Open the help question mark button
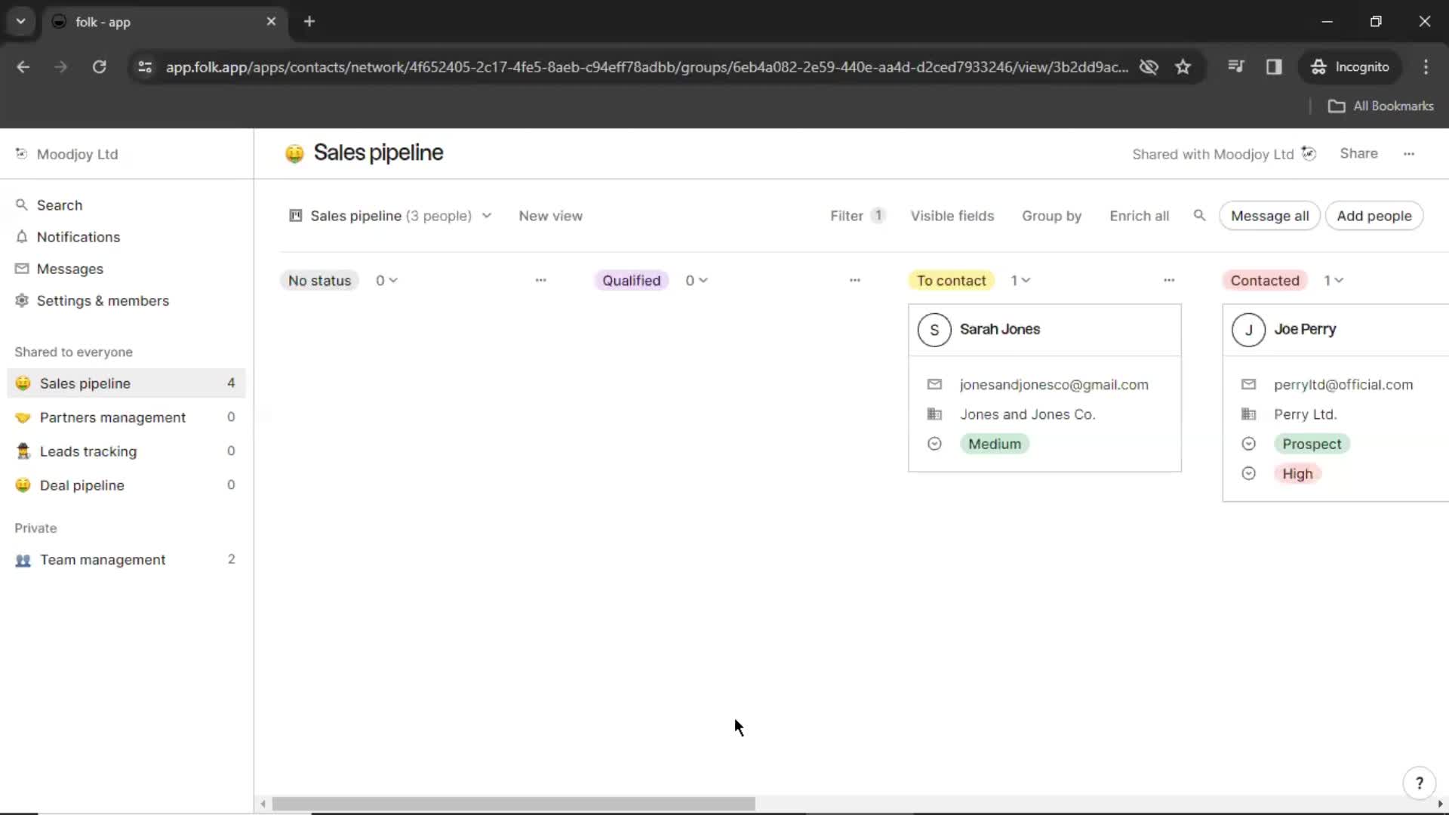This screenshot has width=1449, height=815. coord(1419,783)
